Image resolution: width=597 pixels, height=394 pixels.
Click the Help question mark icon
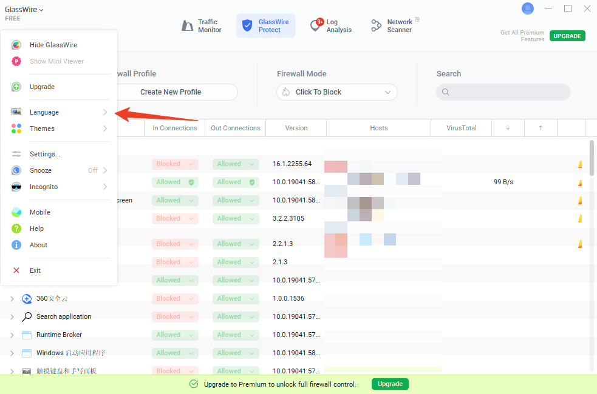(16, 229)
